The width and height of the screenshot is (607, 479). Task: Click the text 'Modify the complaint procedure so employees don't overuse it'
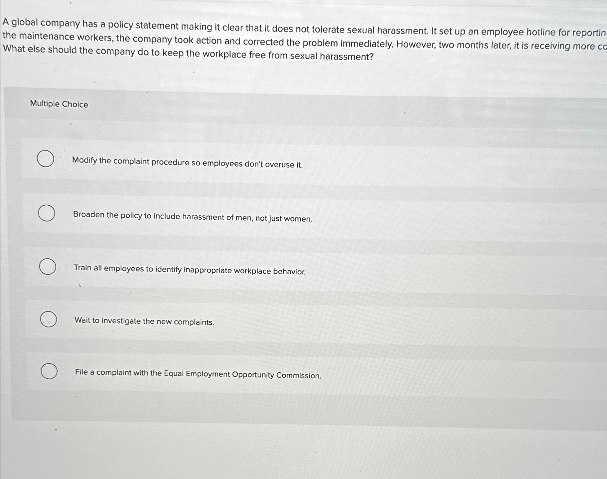tap(188, 165)
